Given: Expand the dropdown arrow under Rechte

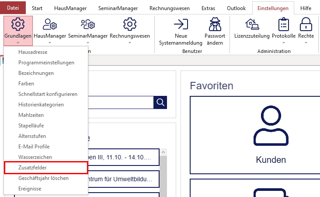Looking at the screenshot, I should click(306, 43).
